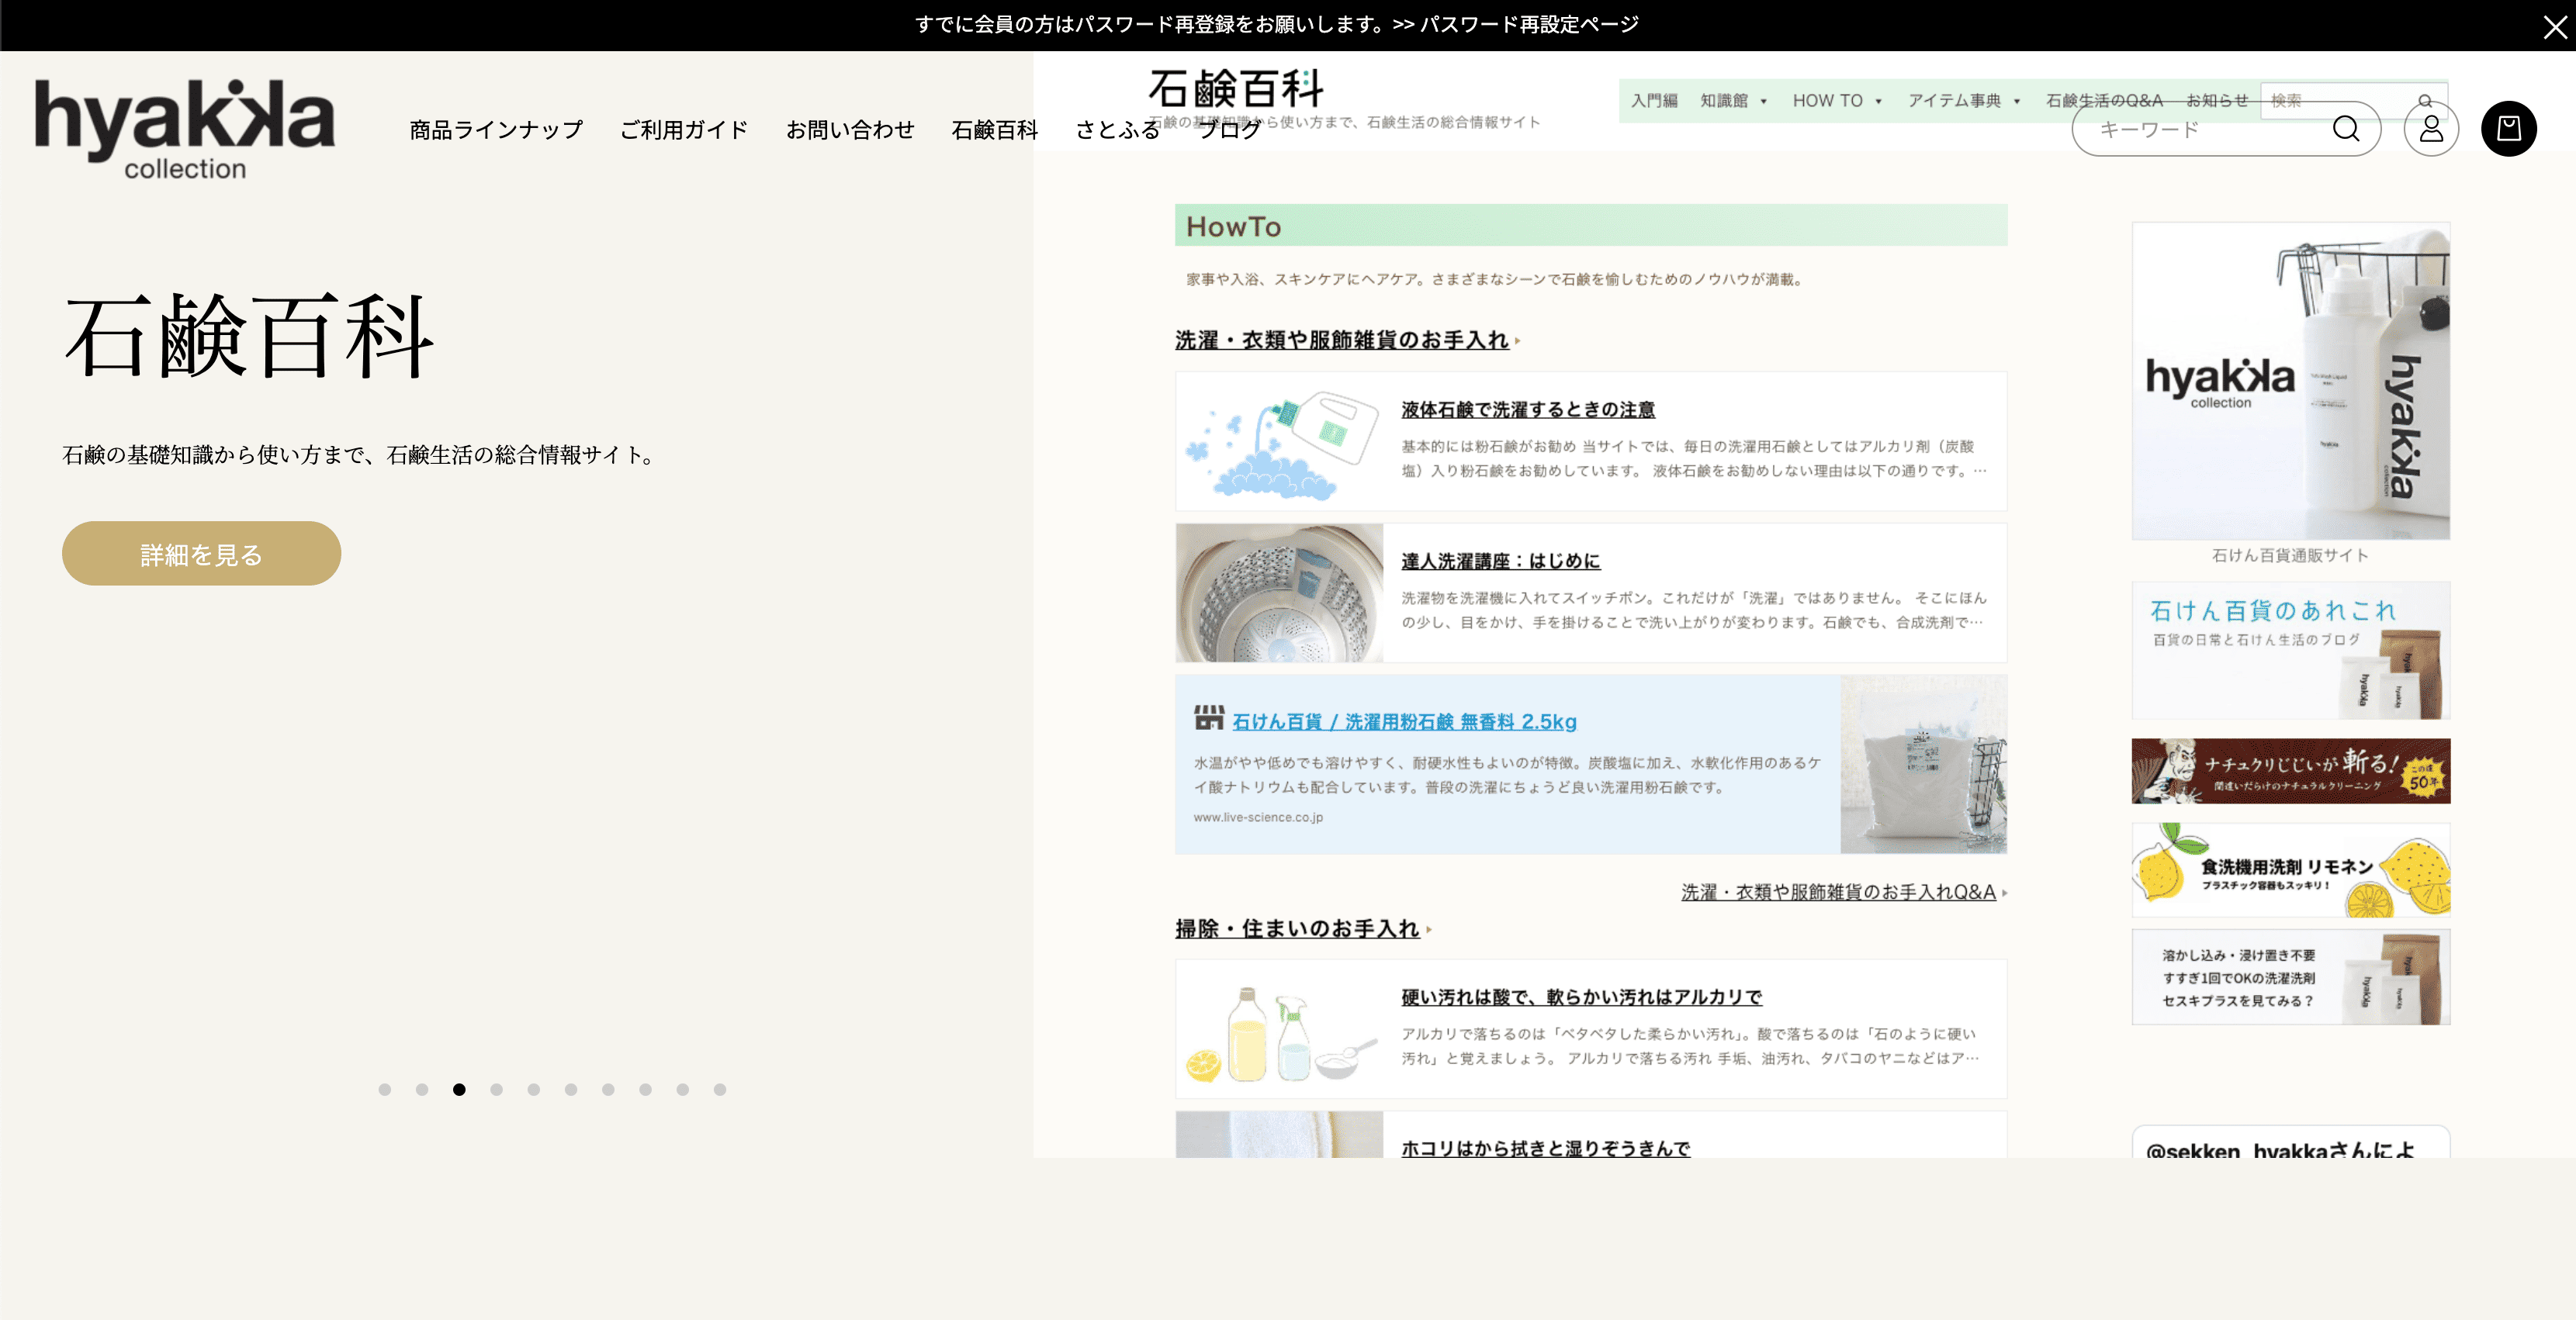Select the second carousel dot
The image size is (2576, 1320).
[x=422, y=1089]
